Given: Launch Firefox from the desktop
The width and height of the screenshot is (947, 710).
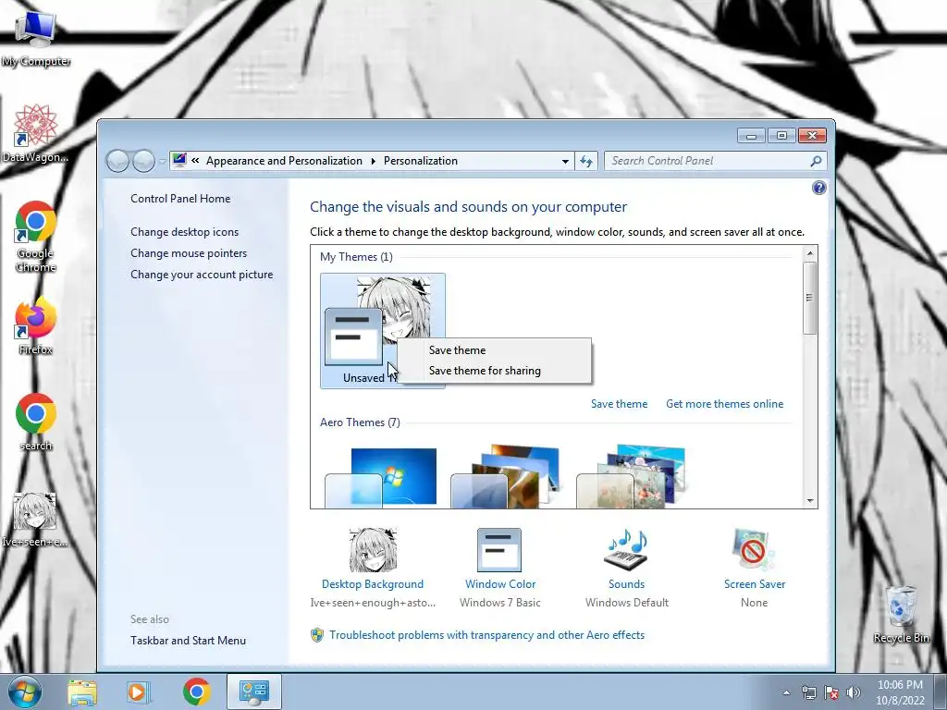Looking at the screenshot, I should pyautogui.click(x=36, y=326).
